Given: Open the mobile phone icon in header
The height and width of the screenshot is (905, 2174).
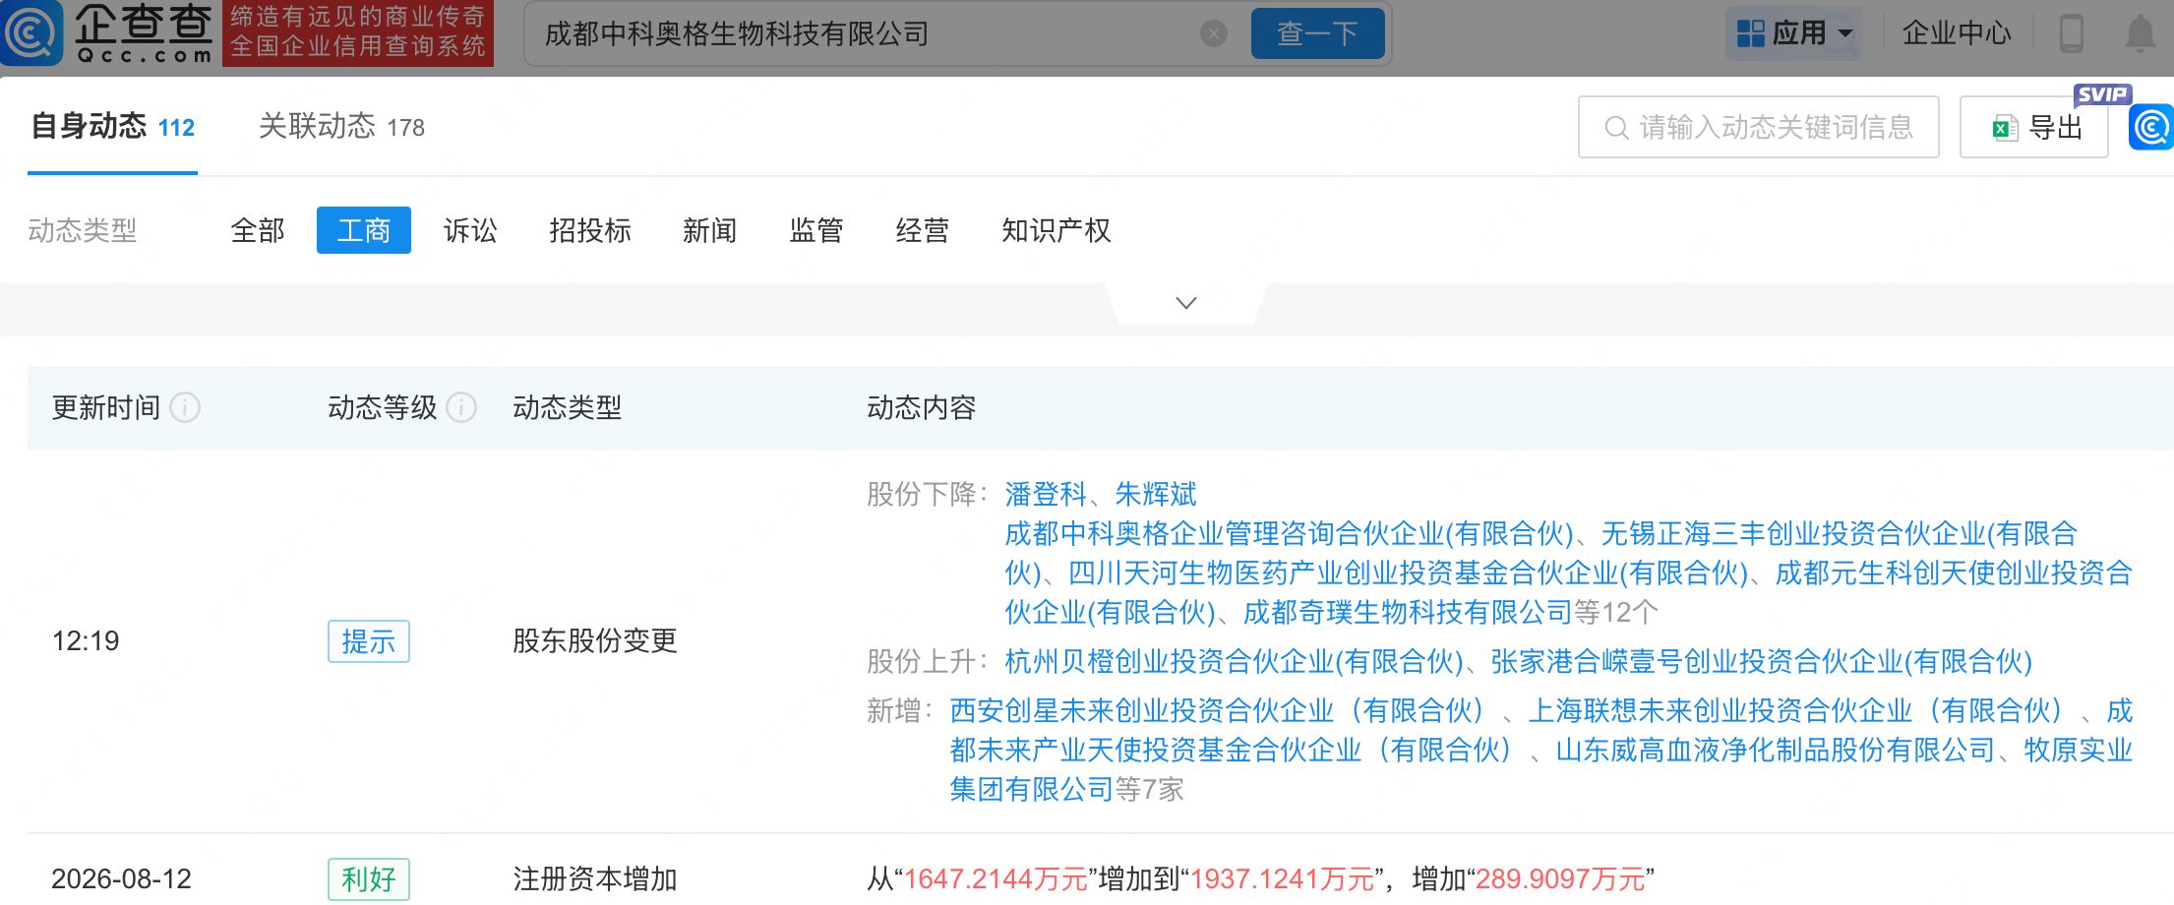Looking at the screenshot, I should point(2072,32).
